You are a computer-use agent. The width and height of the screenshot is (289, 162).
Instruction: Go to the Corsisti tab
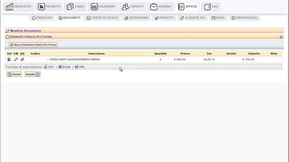tap(132, 7)
